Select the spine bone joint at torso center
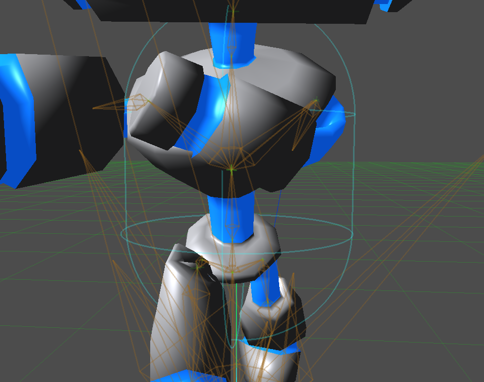Viewport: 484px width, 382px height. 232,168
